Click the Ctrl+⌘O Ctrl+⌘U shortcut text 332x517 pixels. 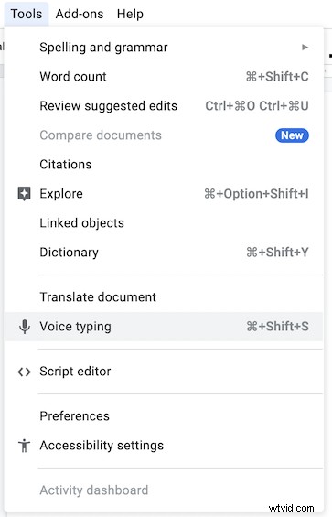tap(257, 106)
